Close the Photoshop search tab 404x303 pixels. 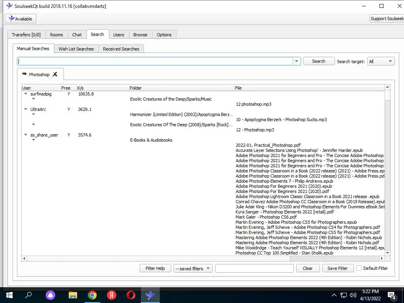click(x=55, y=75)
